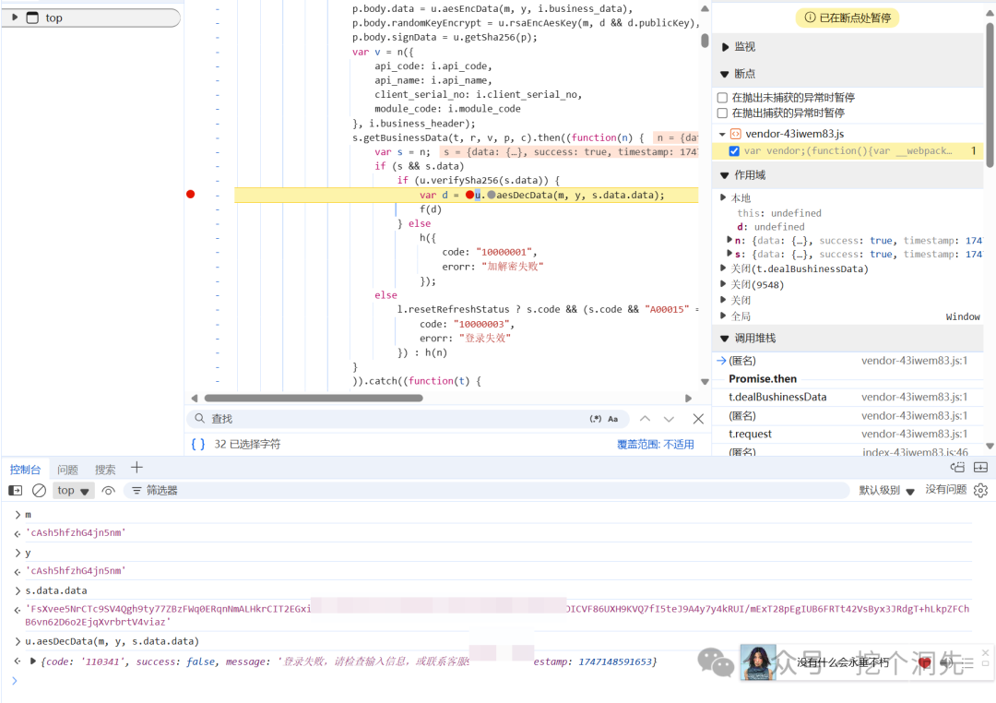The image size is (996, 703).
Task: Expand the closure 9548 scope
Action: point(723,284)
